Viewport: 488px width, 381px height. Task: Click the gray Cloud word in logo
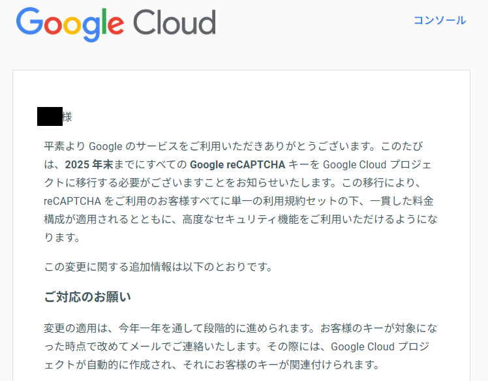[x=174, y=22]
